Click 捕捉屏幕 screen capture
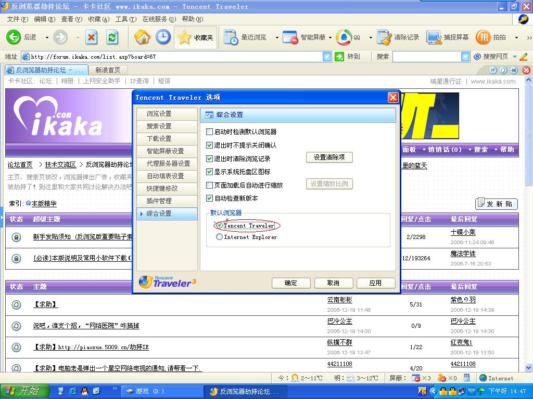533x399 pixels. coord(448,37)
